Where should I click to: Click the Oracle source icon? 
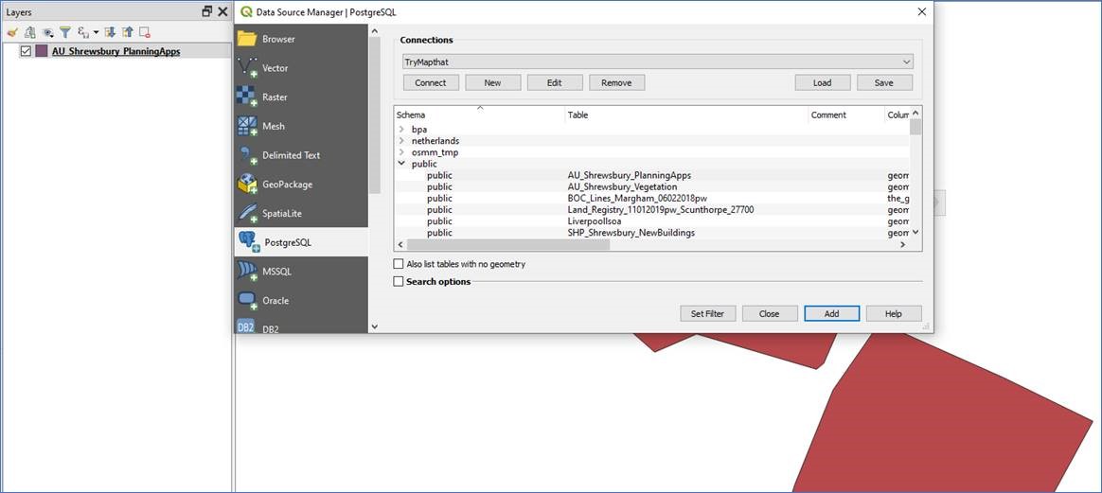(x=247, y=300)
